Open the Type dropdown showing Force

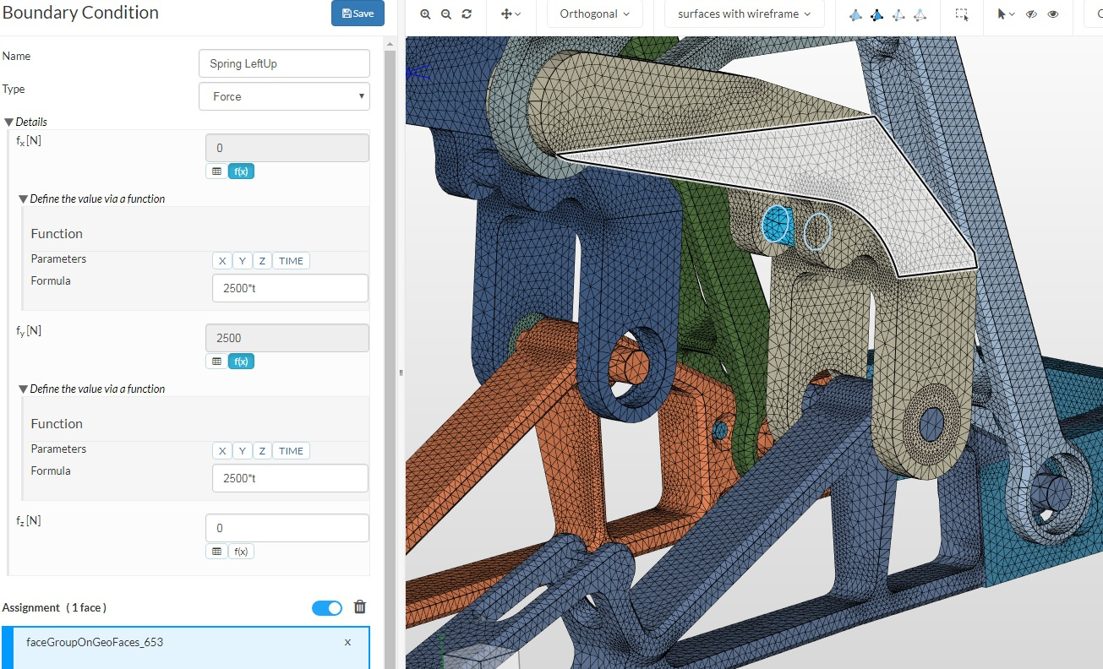pyautogui.click(x=284, y=96)
